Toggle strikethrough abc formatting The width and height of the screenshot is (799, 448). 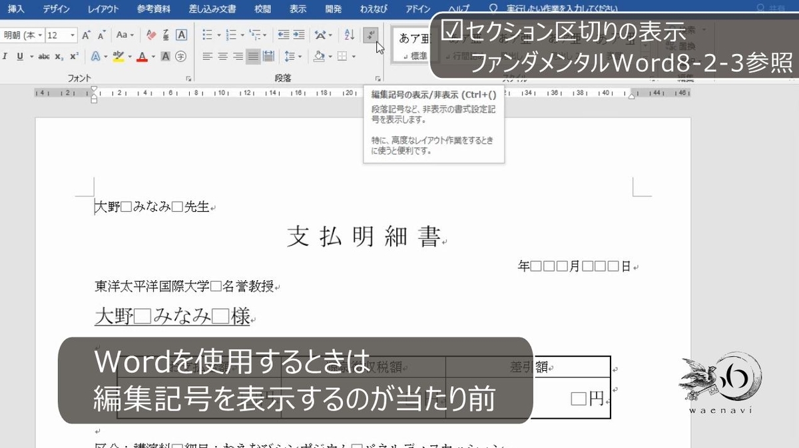coord(44,57)
